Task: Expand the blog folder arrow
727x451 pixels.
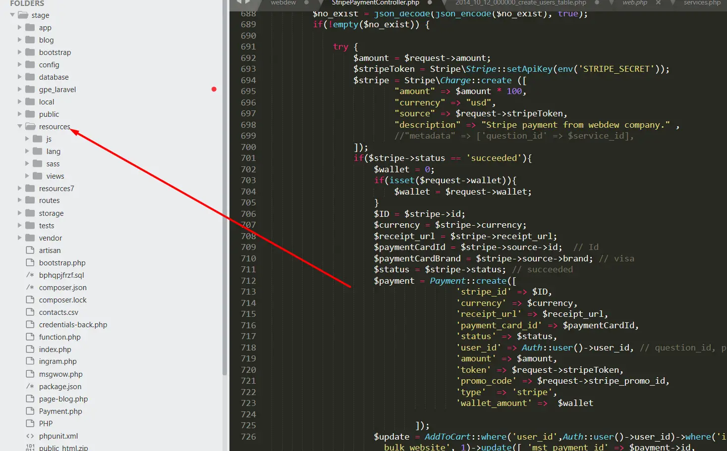Action: pyautogui.click(x=20, y=40)
